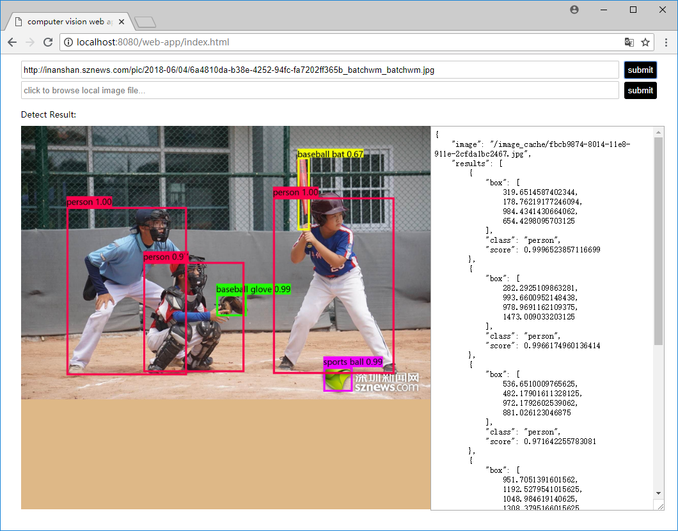Click score value 0.971642255783081
The image size is (678, 531).
[560, 442]
